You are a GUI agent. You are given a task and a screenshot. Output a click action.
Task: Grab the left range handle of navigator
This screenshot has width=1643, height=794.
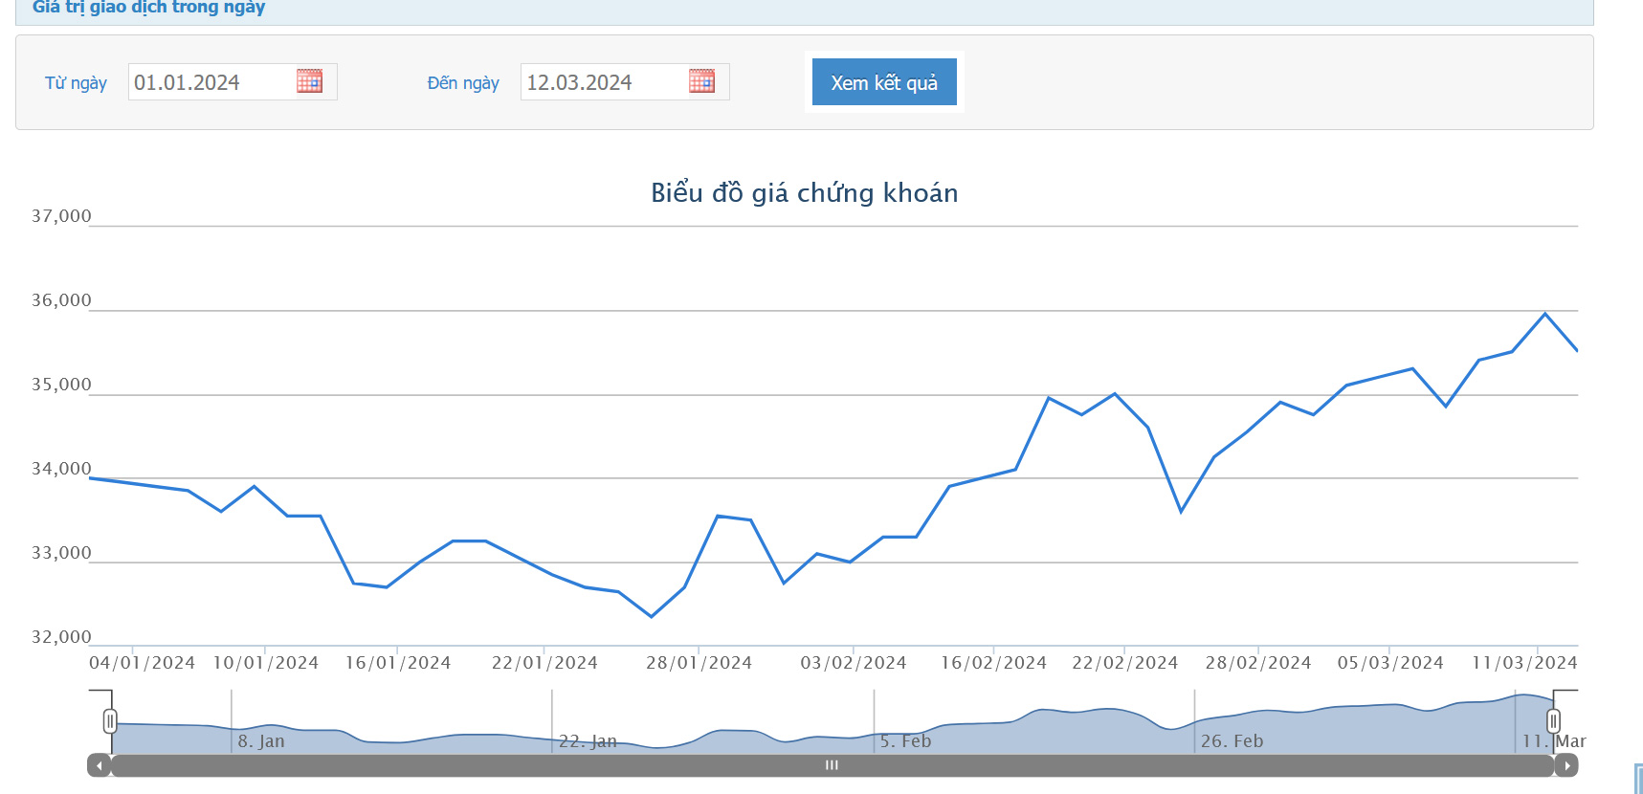(110, 721)
